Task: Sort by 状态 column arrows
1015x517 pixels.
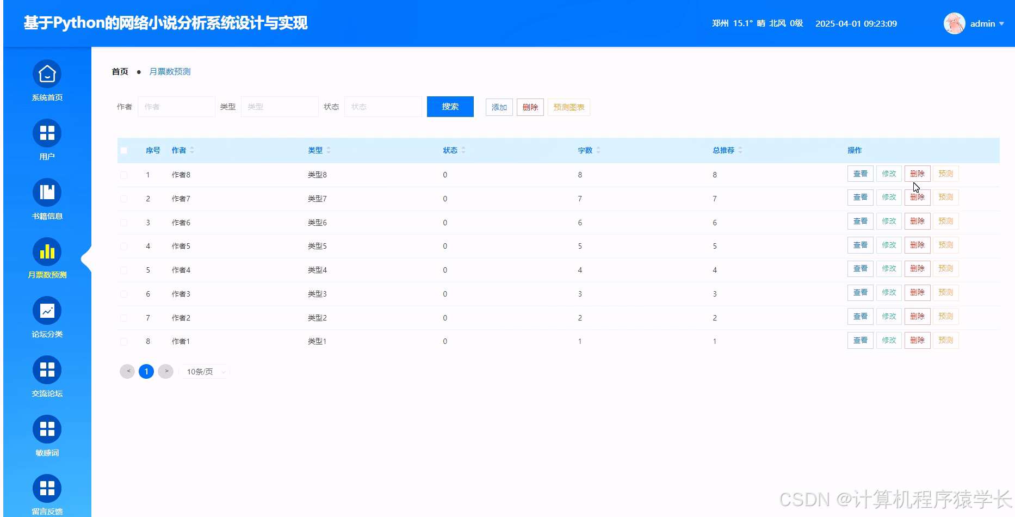Action: point(463,150)
